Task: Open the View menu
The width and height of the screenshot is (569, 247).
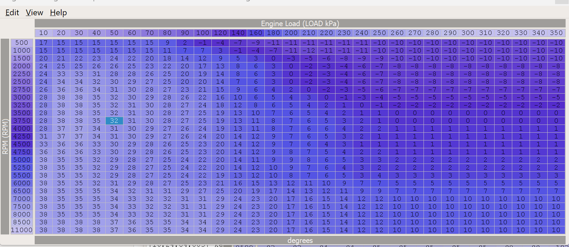Action: coord(34,13)
